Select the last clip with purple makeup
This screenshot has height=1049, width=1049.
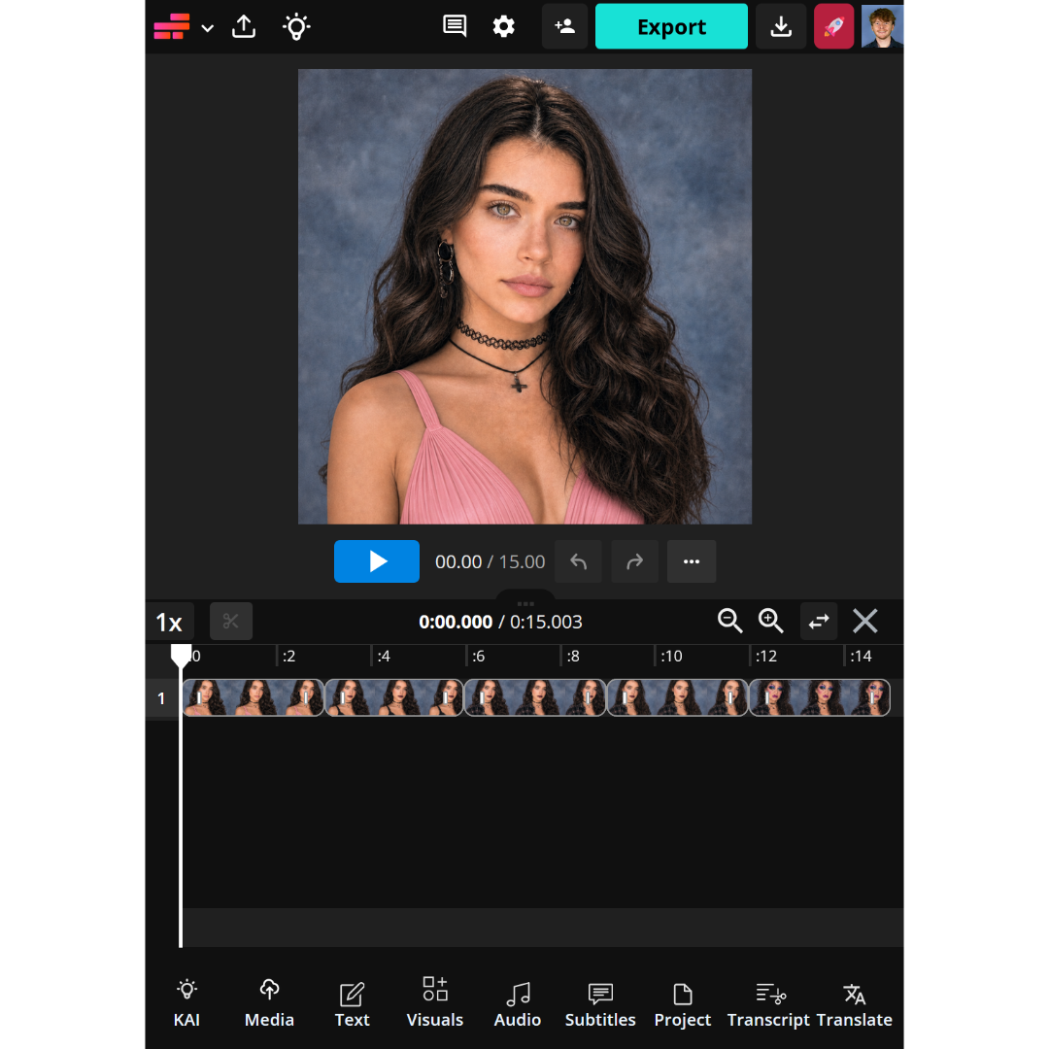click(x=820, y=697)
